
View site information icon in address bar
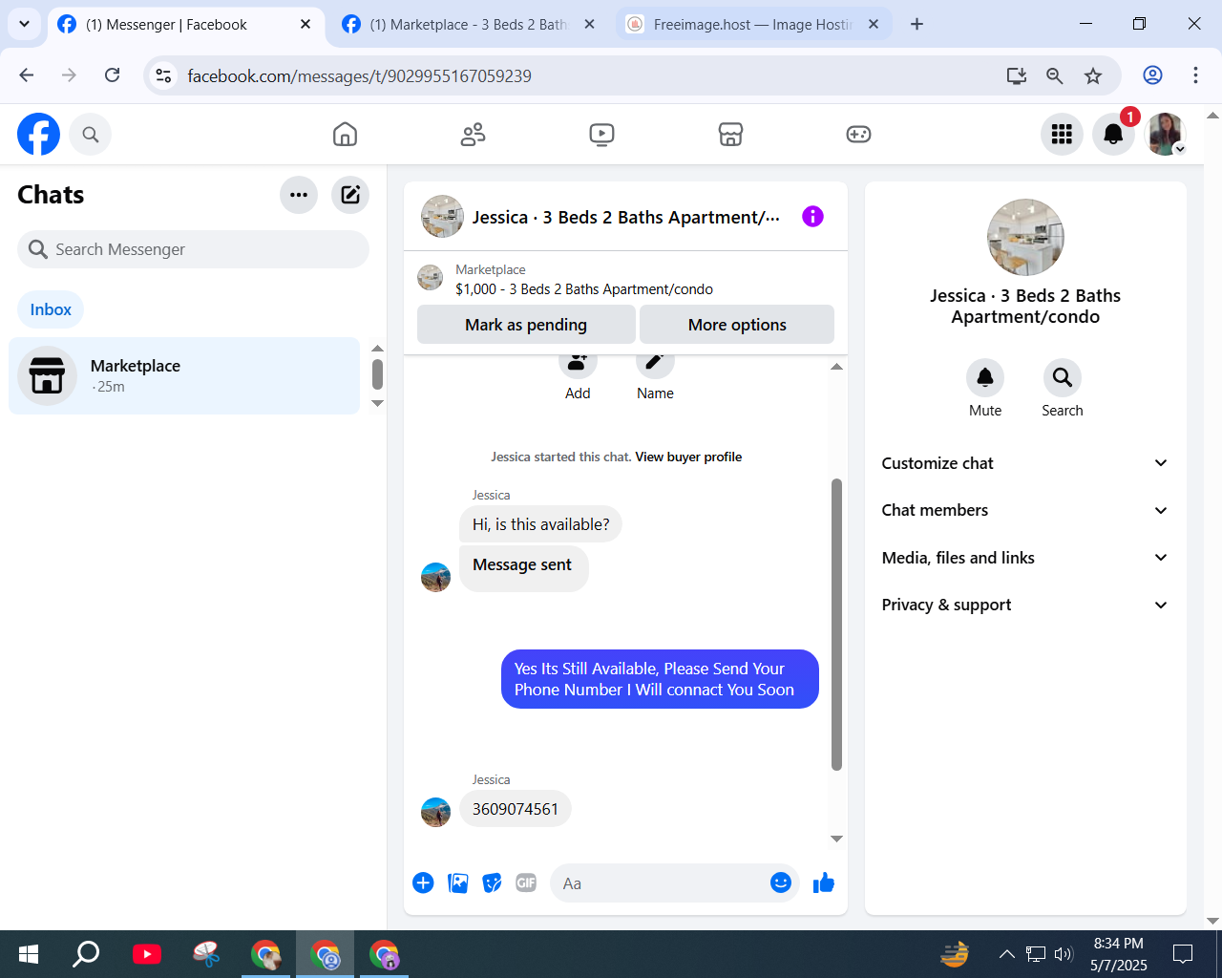(x=163, y=75)
